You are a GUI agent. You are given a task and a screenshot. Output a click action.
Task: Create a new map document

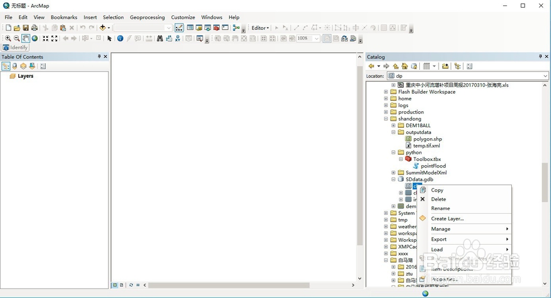[x=8, y=28]
